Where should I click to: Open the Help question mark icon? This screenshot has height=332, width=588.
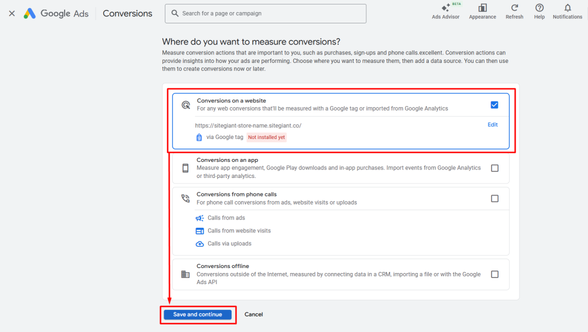[539, 8]
